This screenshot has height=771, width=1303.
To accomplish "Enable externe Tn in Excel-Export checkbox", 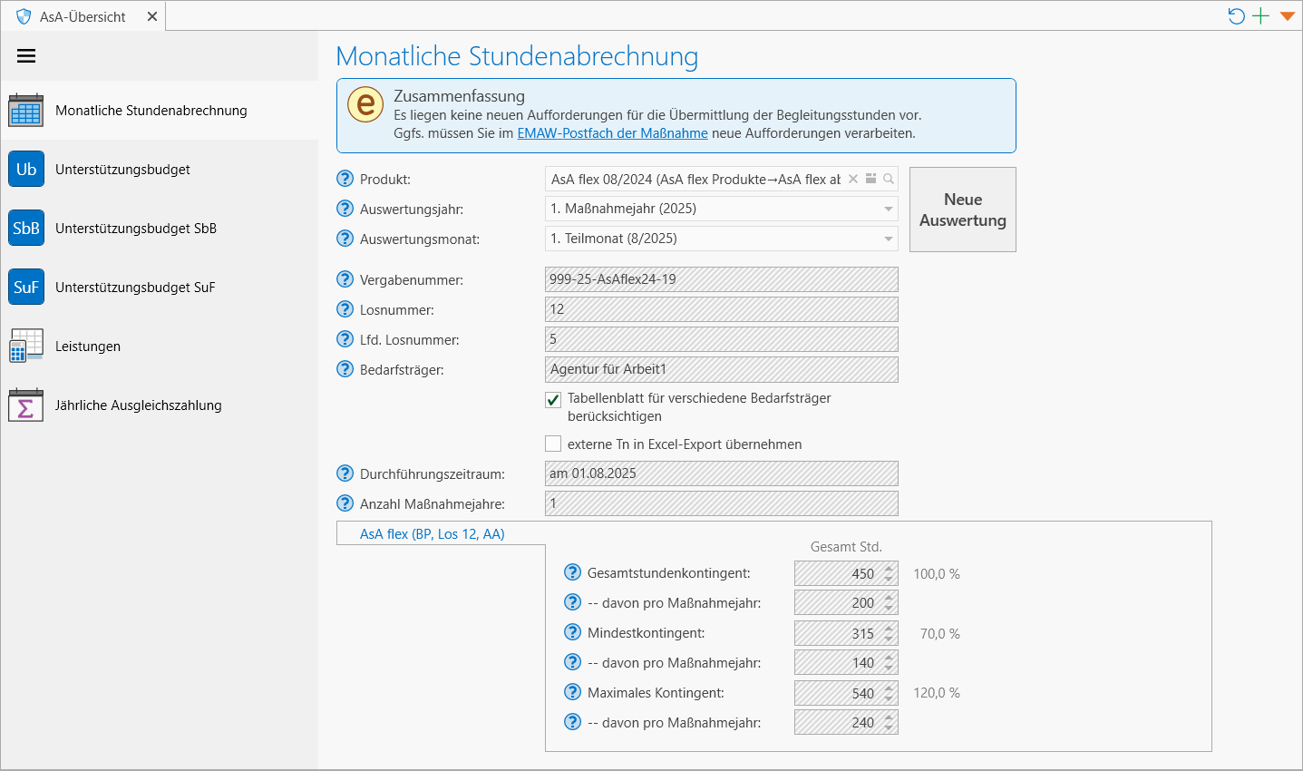I will click(553, 444).
